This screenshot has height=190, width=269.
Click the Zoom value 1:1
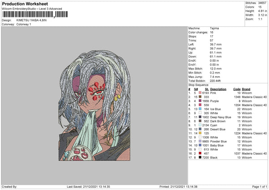click(x=260, y=19)
